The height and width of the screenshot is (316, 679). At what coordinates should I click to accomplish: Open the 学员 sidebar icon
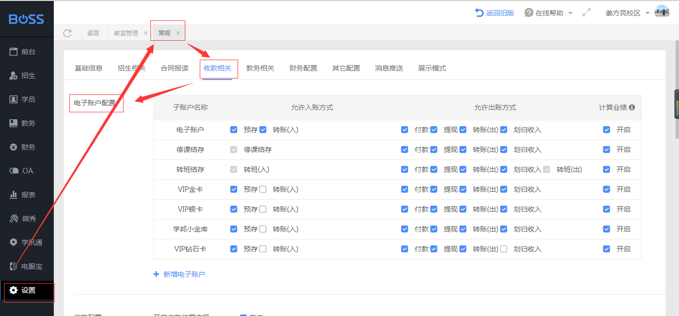click(x=13, y=99)
